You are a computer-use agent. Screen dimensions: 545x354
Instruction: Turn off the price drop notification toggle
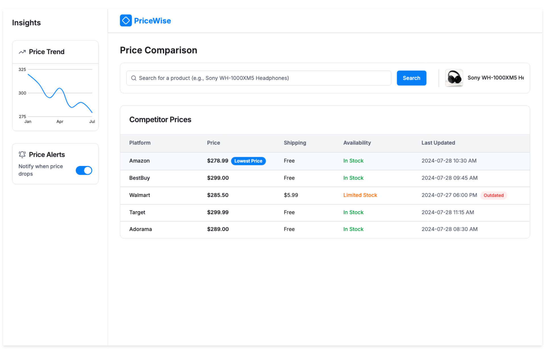(84, 170)
